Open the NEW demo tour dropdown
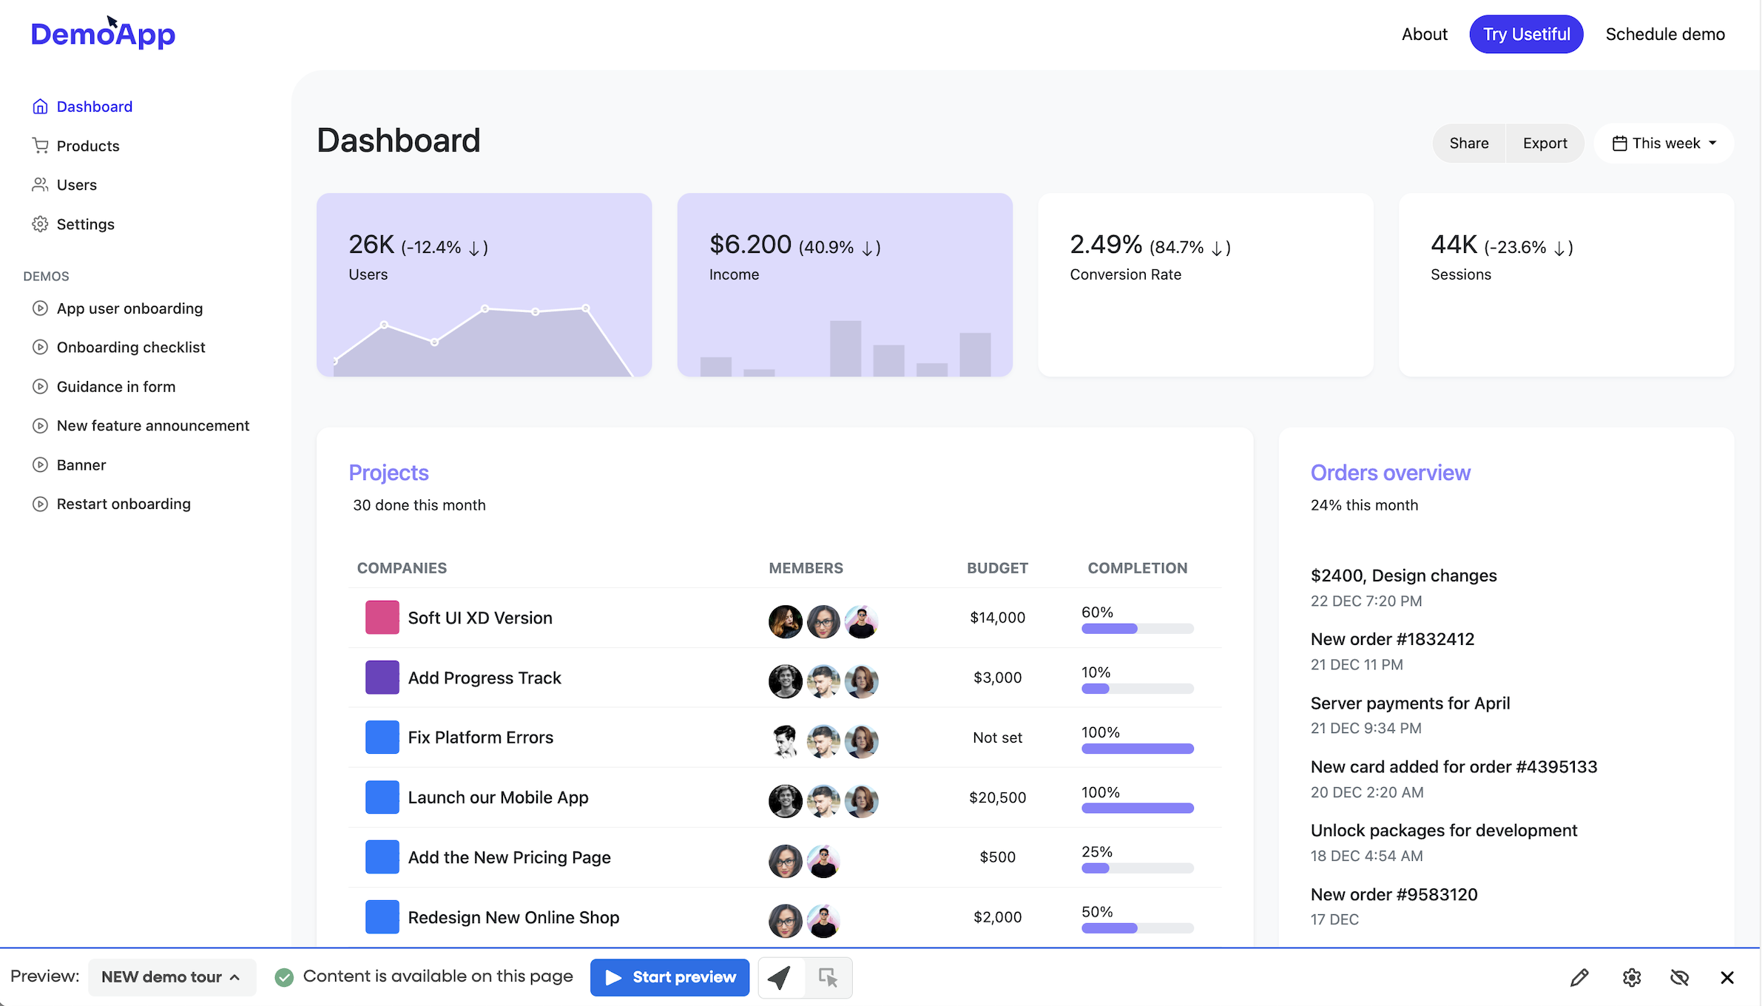 click(171, 977)
